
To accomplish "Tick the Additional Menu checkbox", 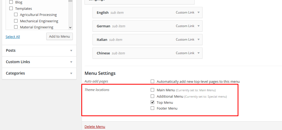I will point(153,96).
